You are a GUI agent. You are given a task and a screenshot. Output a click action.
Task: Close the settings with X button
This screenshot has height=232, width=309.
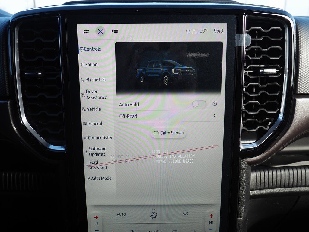[100, 31]
